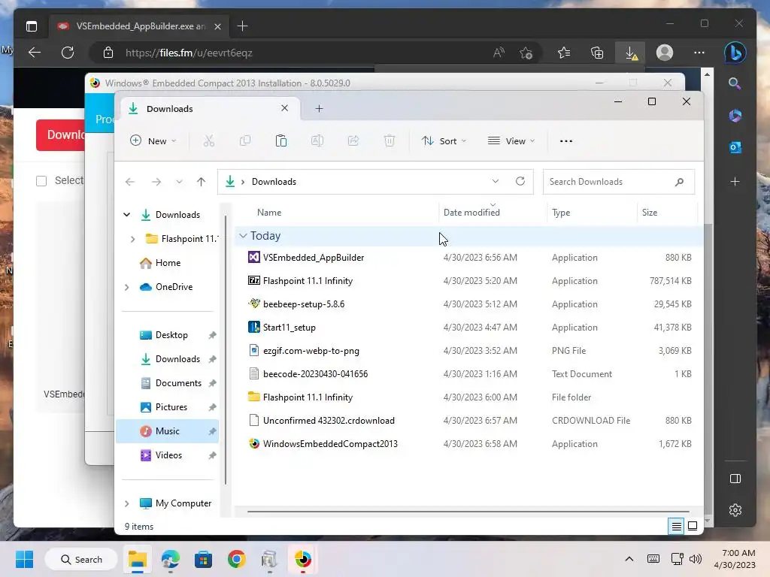Expand the address bar history dropdown
This screenshot has width=770, height=577.
(x=496, y=182)
